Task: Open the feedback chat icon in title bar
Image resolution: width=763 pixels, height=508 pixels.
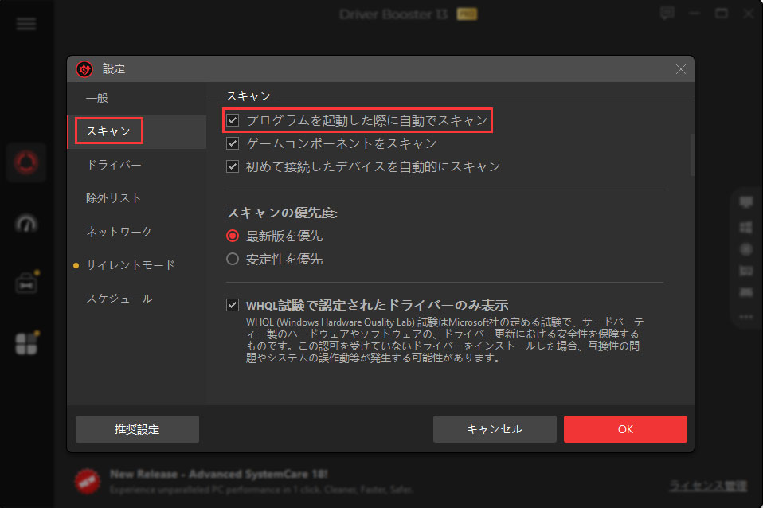Action: (x=667, y=13)
